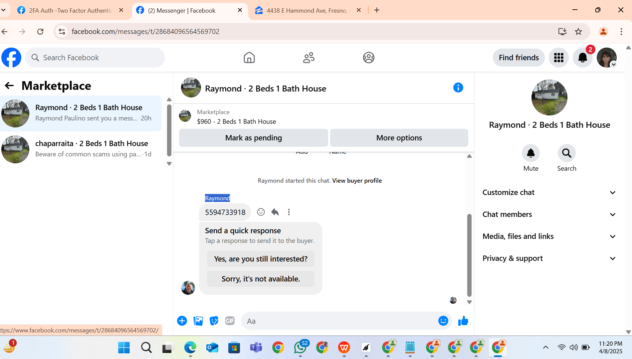Send a thumbs-up like
This screenshot has height=359, width=632.
point(463,321)
